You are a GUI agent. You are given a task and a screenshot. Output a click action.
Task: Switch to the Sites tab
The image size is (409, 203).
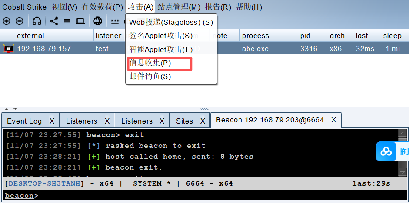184,121
